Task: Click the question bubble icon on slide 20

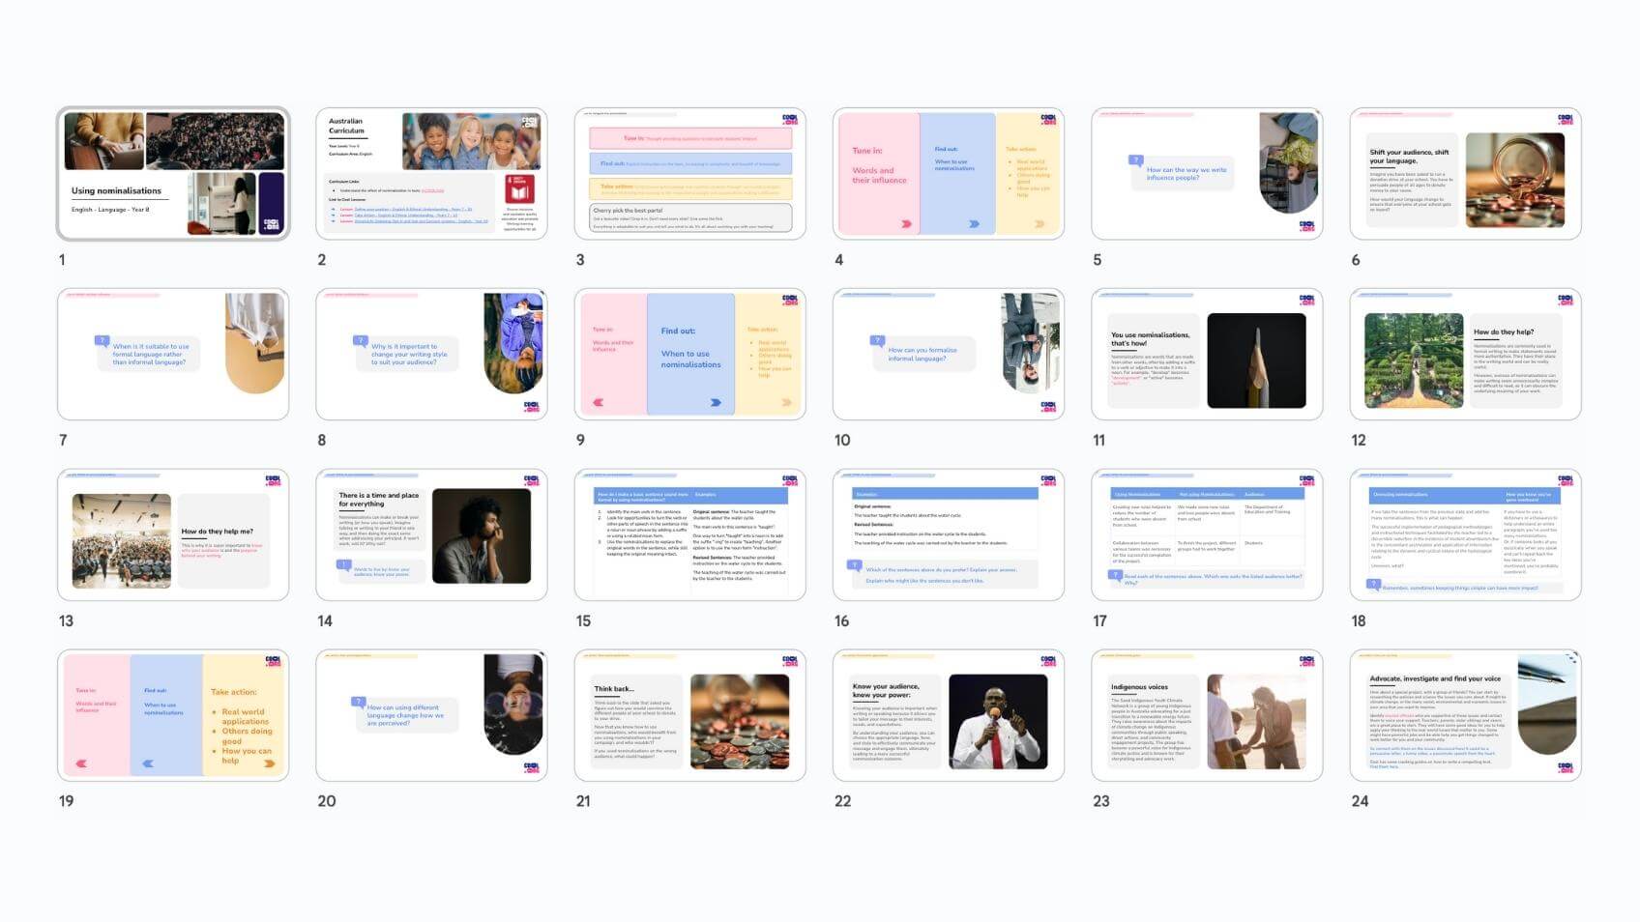Action: [358, 702]
